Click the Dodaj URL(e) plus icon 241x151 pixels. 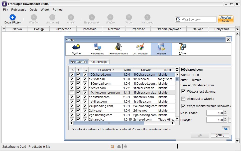tap(13, 17)
